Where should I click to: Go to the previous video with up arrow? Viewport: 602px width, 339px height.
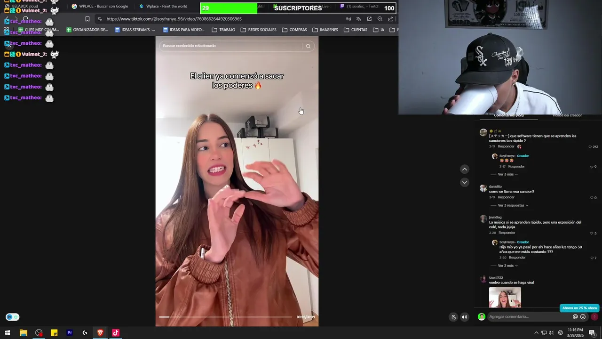[x=464, y=169]
